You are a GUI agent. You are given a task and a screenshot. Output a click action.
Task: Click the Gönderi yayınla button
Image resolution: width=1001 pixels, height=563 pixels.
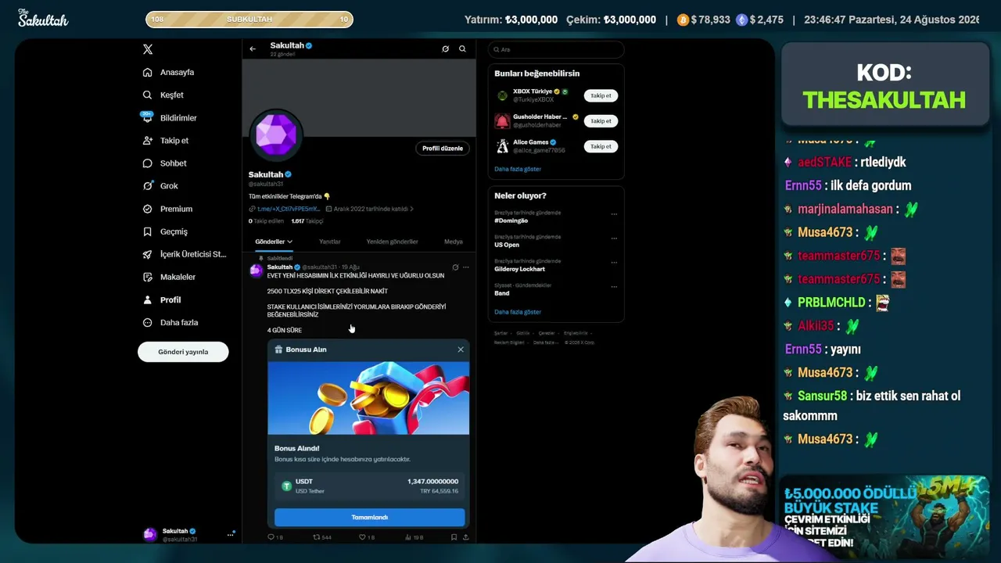point(183,352)
